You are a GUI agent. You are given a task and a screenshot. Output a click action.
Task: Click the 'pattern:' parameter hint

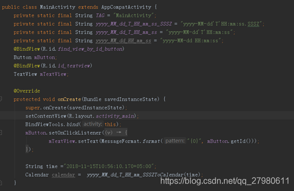[x=175, y=141]
